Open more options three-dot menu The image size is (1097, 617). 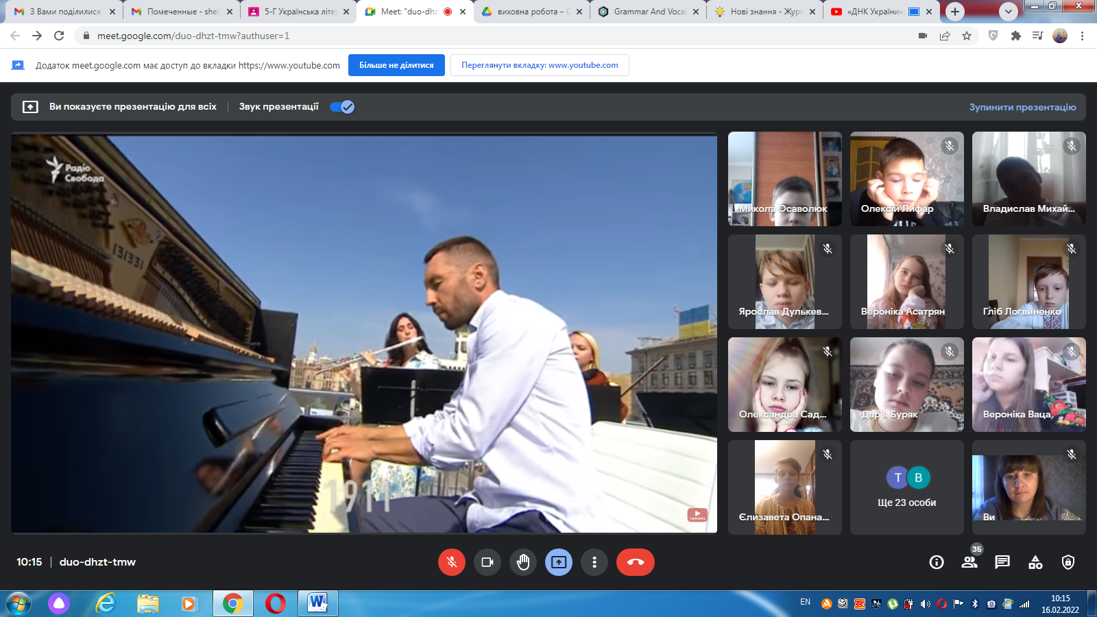click(x=594, y=562)
